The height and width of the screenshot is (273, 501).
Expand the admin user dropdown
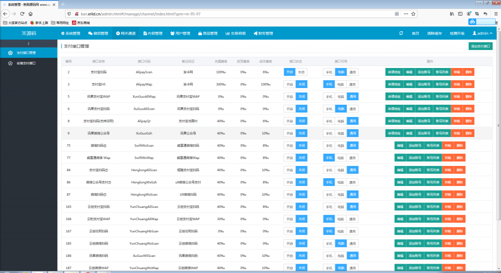(x=482, y=33)
